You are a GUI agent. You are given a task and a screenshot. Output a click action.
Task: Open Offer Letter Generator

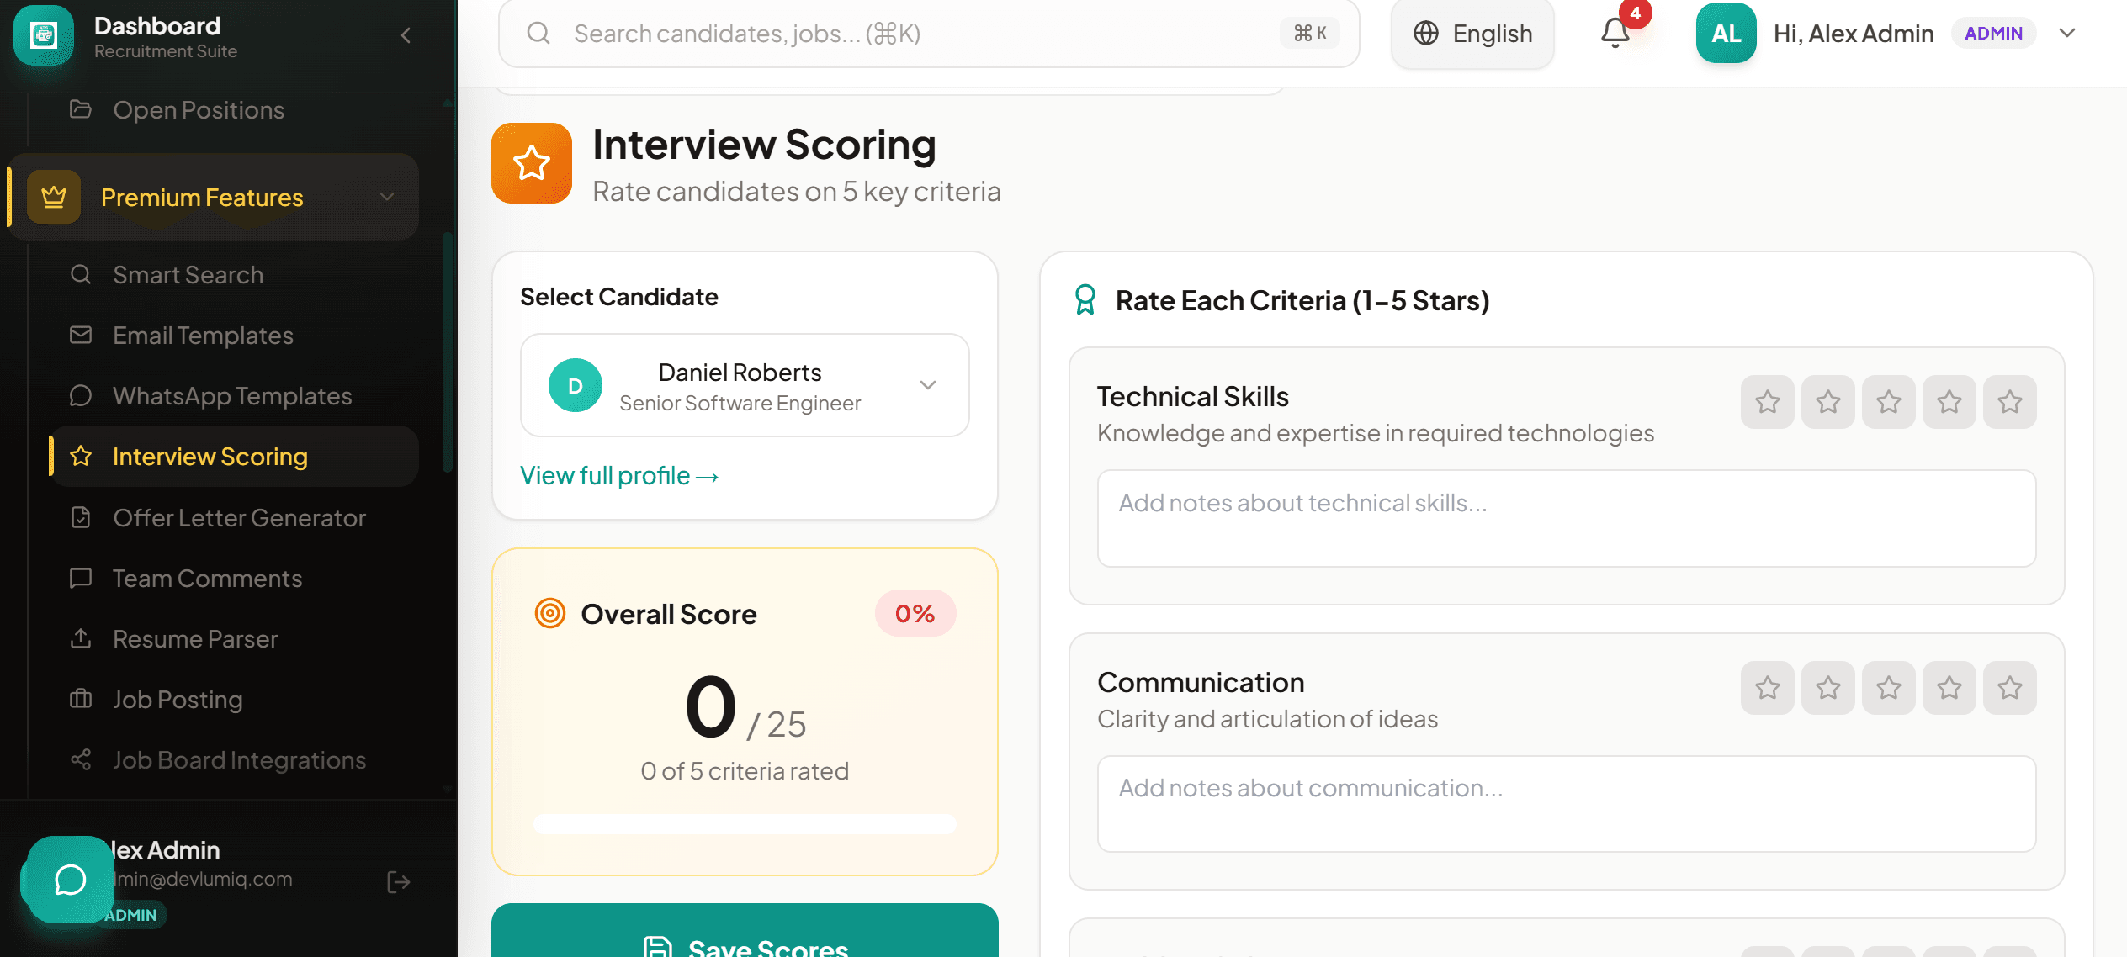[x=234, y=518]
